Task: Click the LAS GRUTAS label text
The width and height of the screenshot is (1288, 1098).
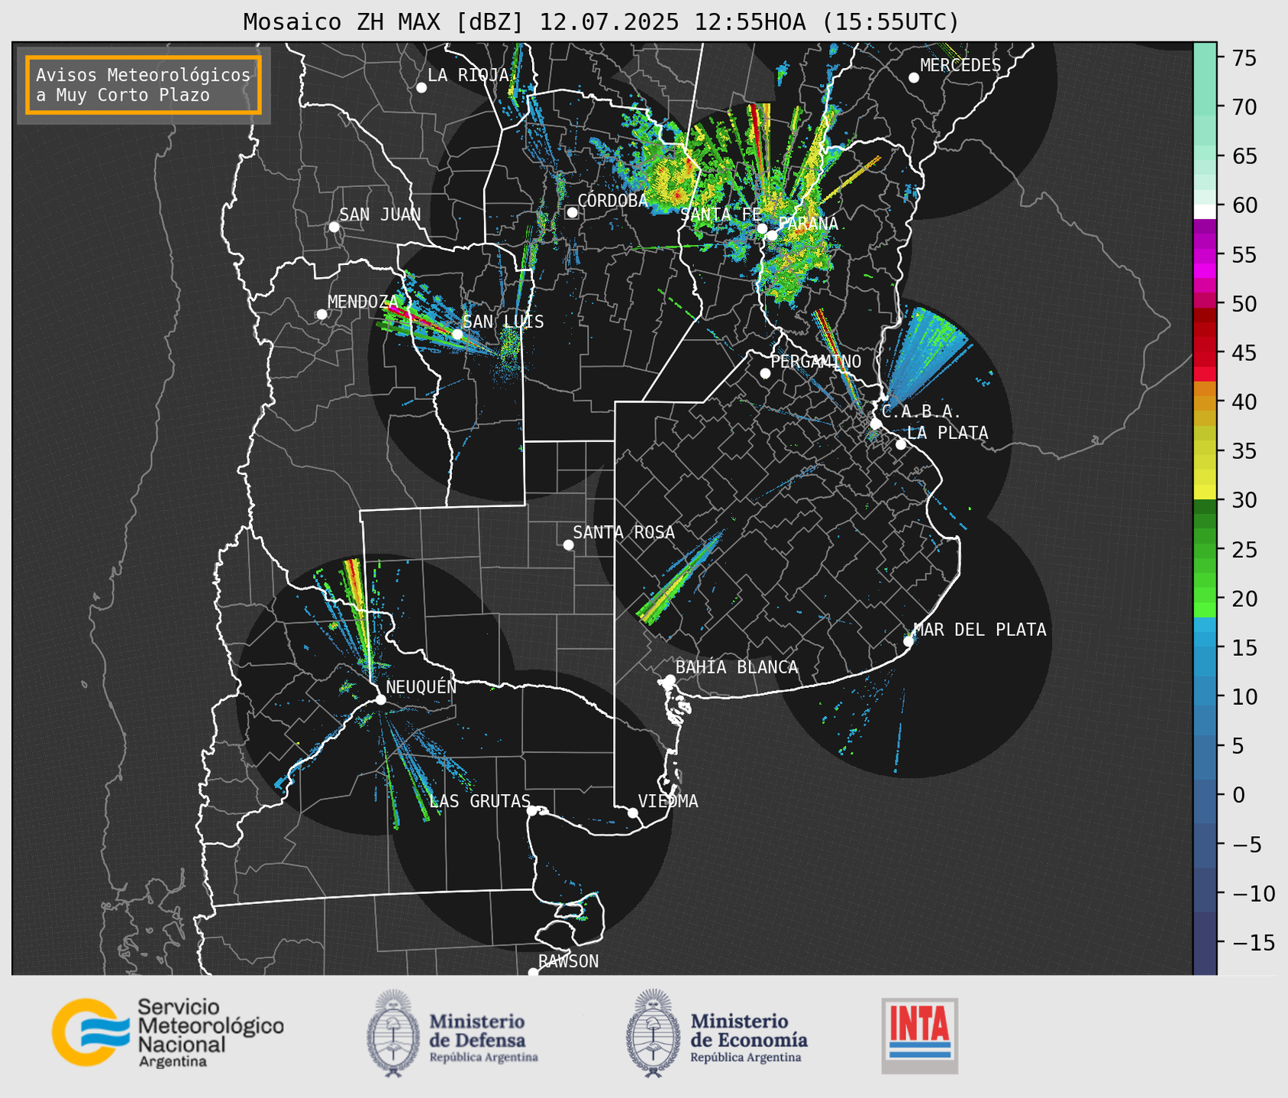Action: [x=479, y=801]
